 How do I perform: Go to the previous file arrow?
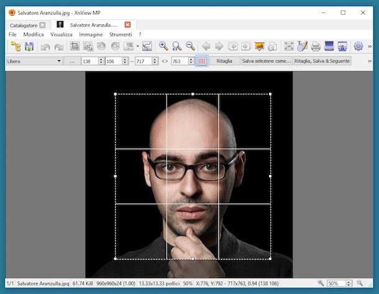pyautogui.click(x=206, y=46)
